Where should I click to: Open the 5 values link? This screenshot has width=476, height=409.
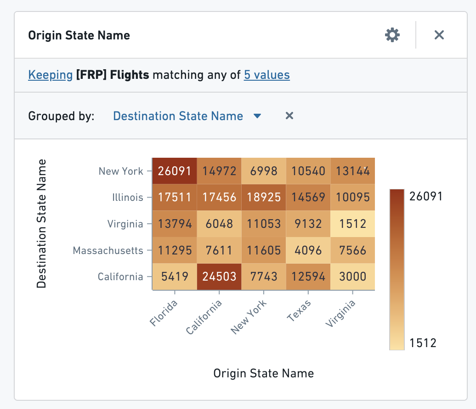[x=267, y=75]
